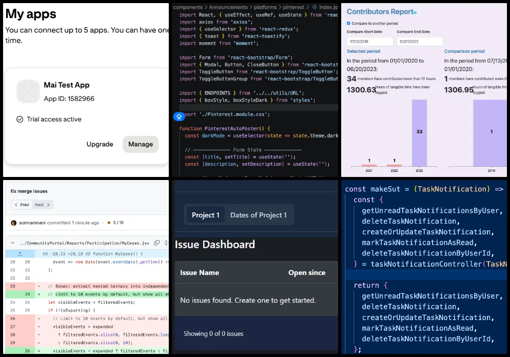This screenshot has width=510, height=357.
Task: Click the 2019 bar in comparison chart
Action: (x=489, y=133)
